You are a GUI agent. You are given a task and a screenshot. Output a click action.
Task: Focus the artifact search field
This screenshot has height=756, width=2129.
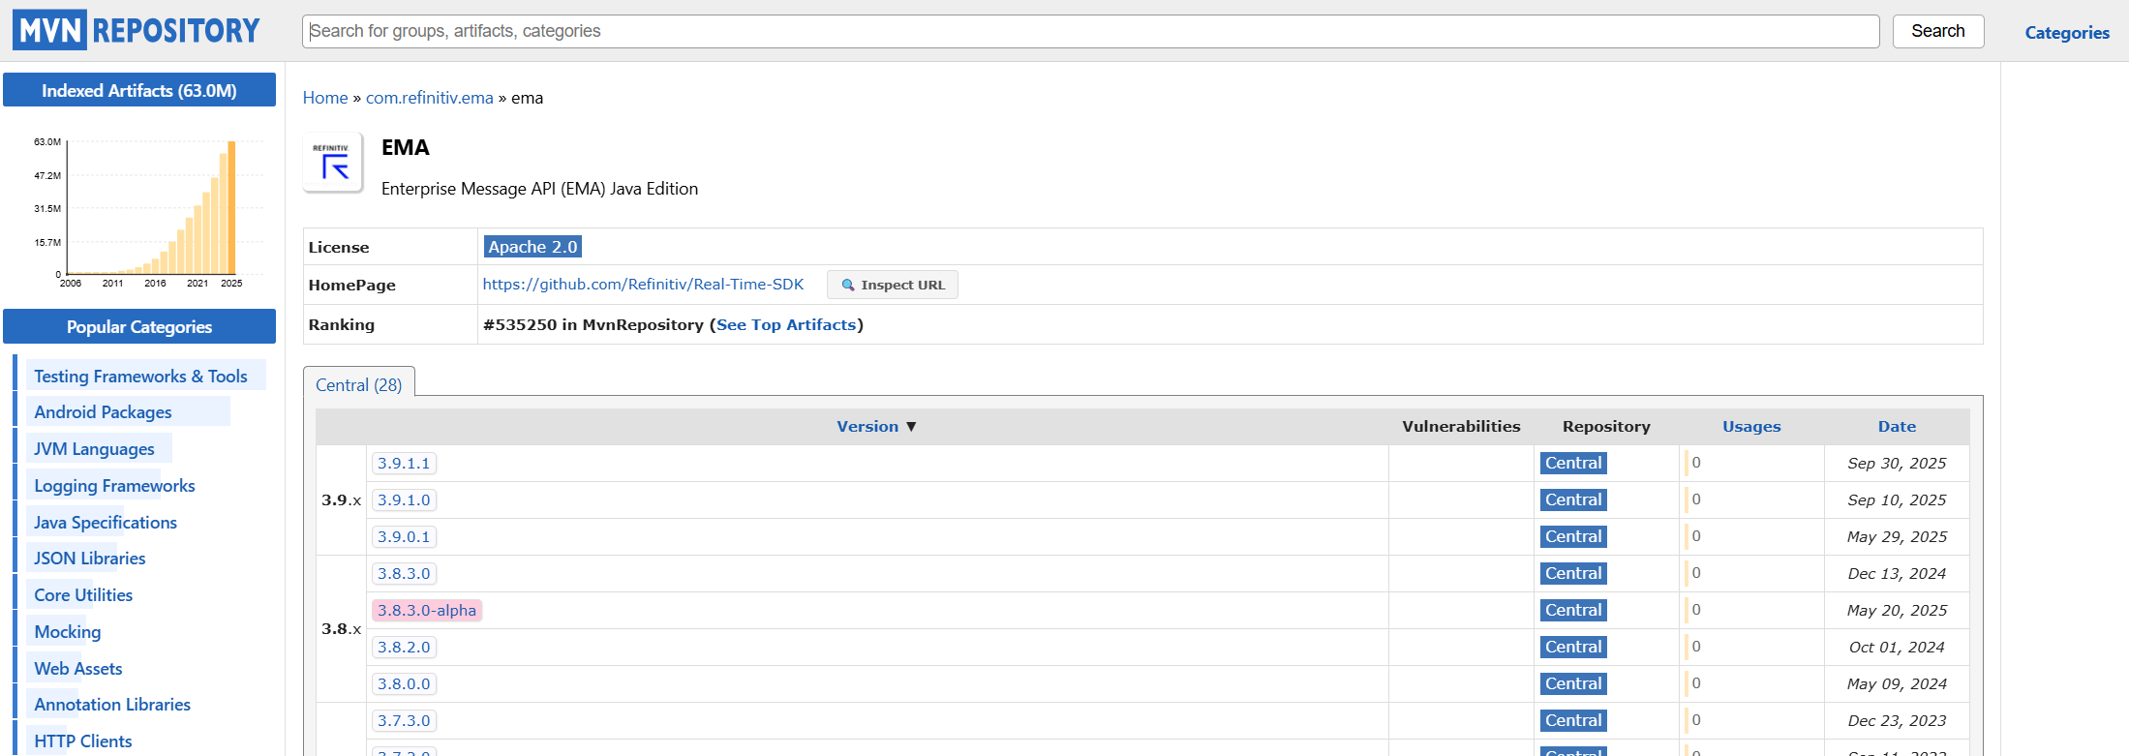[1090, 31]
